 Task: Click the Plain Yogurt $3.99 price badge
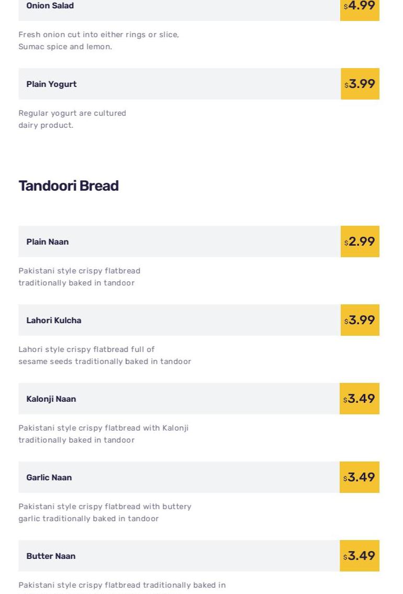click(360, 84)
